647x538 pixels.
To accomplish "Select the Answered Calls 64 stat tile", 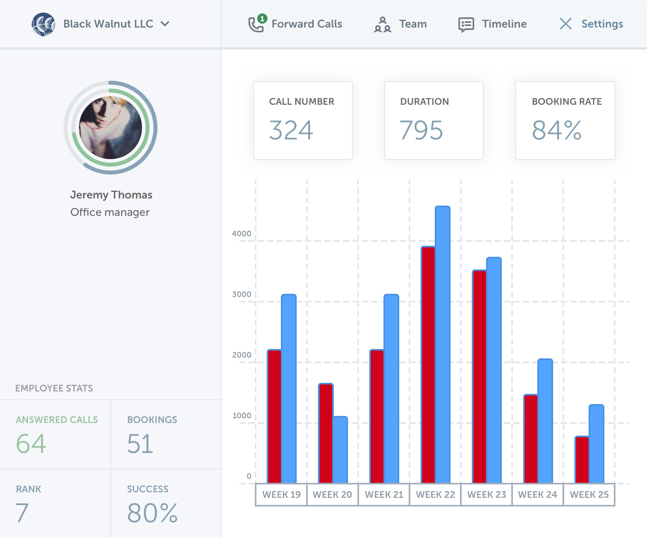I will click(55, 434).
